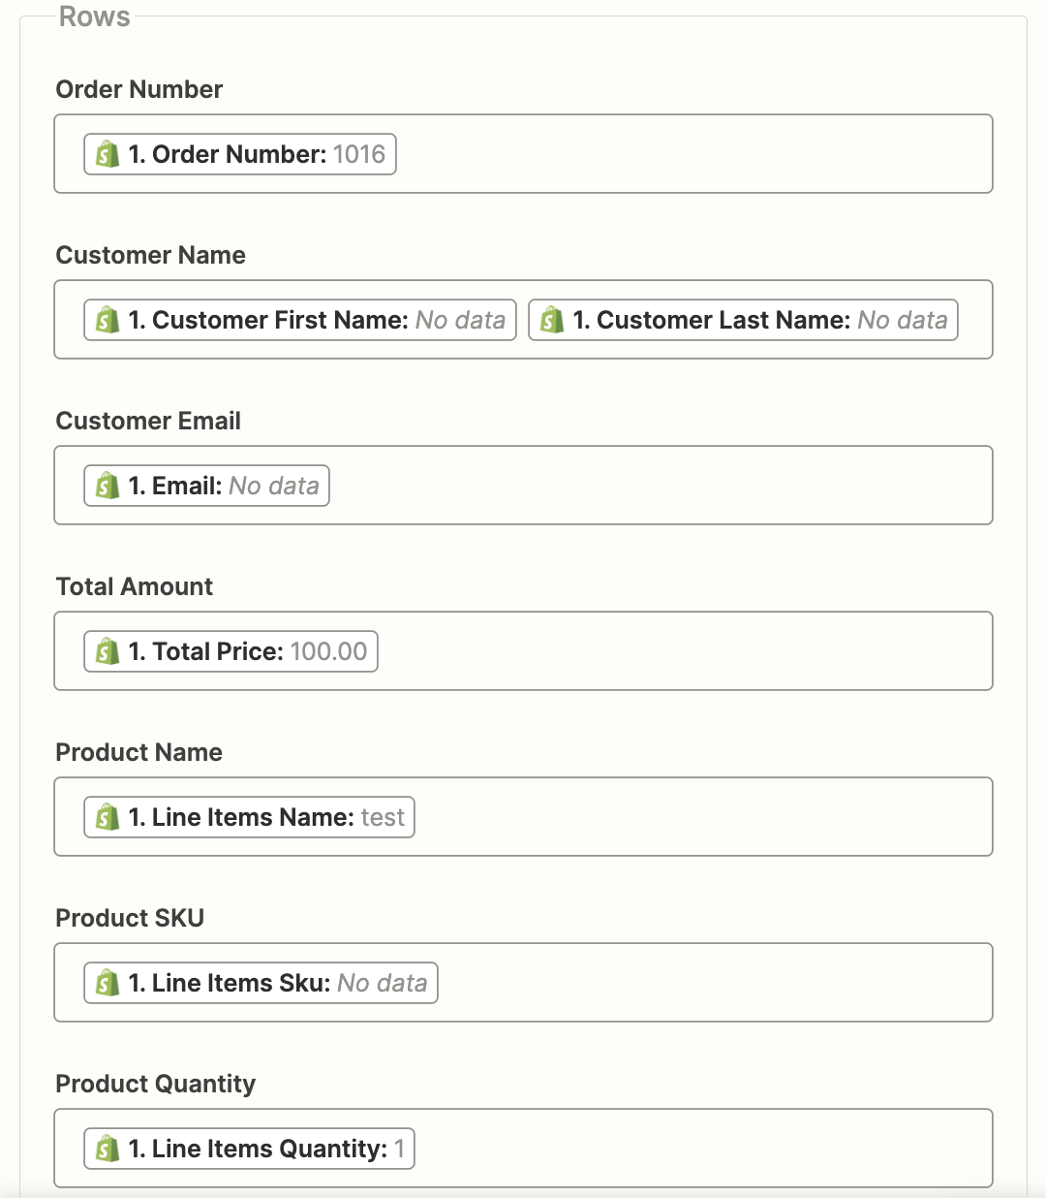
Task: Click the Shopify icon in Line Items Sku pill
Action: pyautogui.click(x=106, y=982)
